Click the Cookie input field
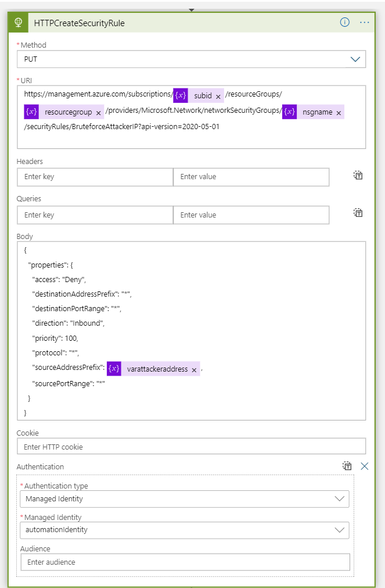The width and height of the screenshot is (385, 588). (x=191, y=446)
